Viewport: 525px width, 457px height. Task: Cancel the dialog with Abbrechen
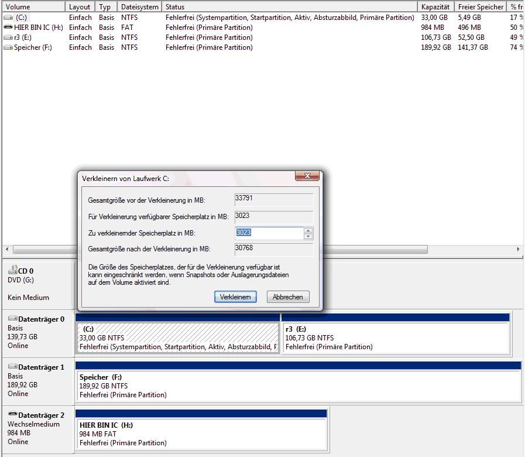pyautogui.click(x=288, y=297)
